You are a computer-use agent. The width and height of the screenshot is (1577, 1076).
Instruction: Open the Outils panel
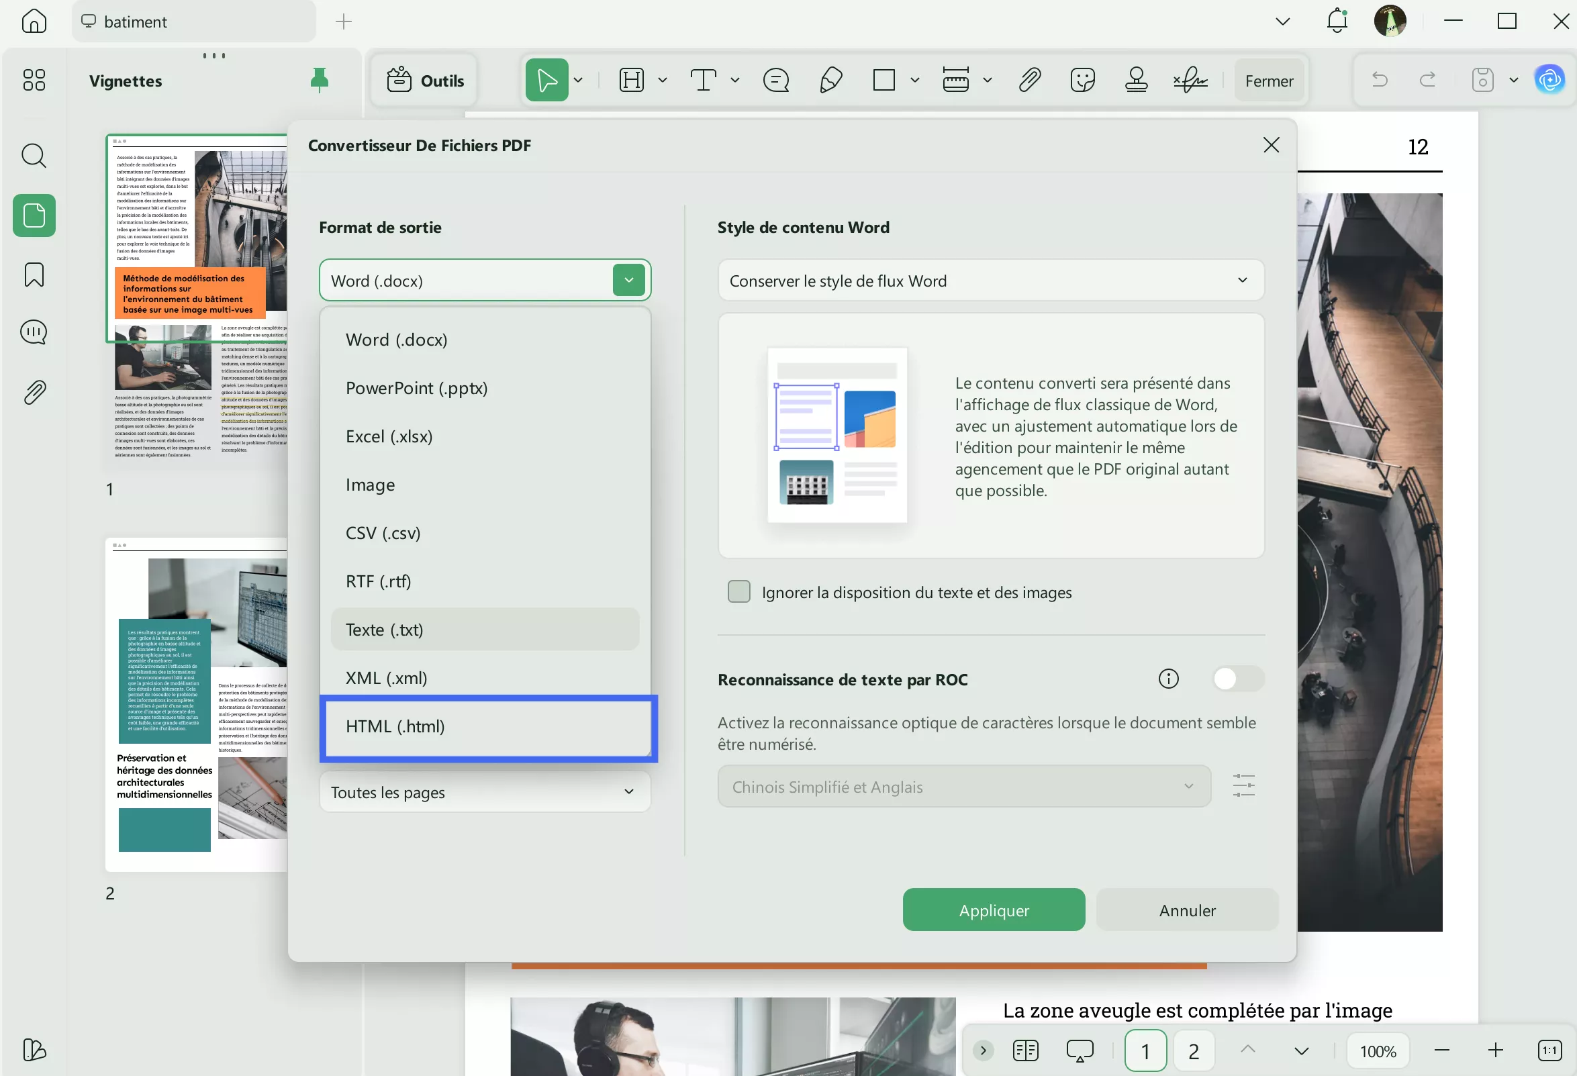[x=424, y=79]
